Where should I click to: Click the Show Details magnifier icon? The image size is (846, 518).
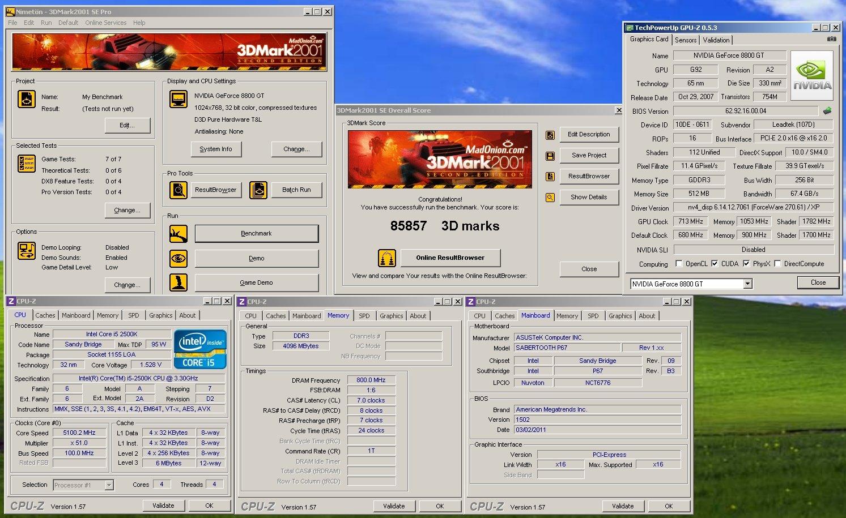pos(550,198)
